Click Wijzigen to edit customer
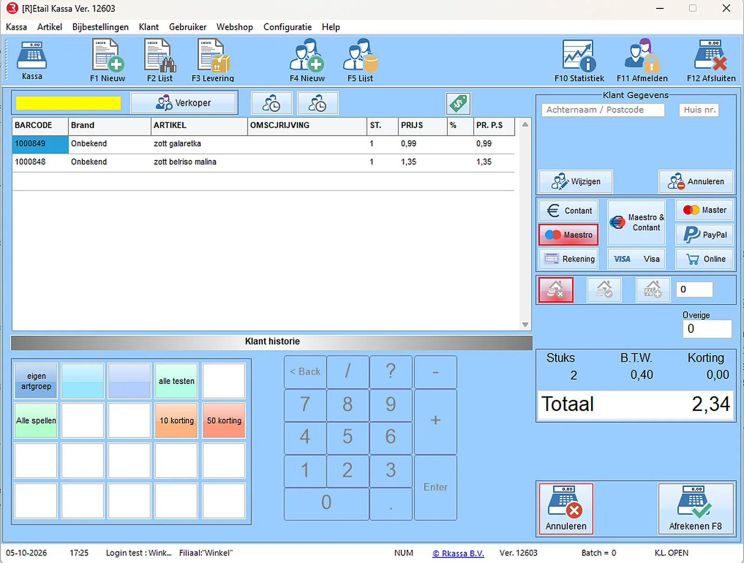Image resolution: width=744 pixels, height=563 pixels. point(576,182)
